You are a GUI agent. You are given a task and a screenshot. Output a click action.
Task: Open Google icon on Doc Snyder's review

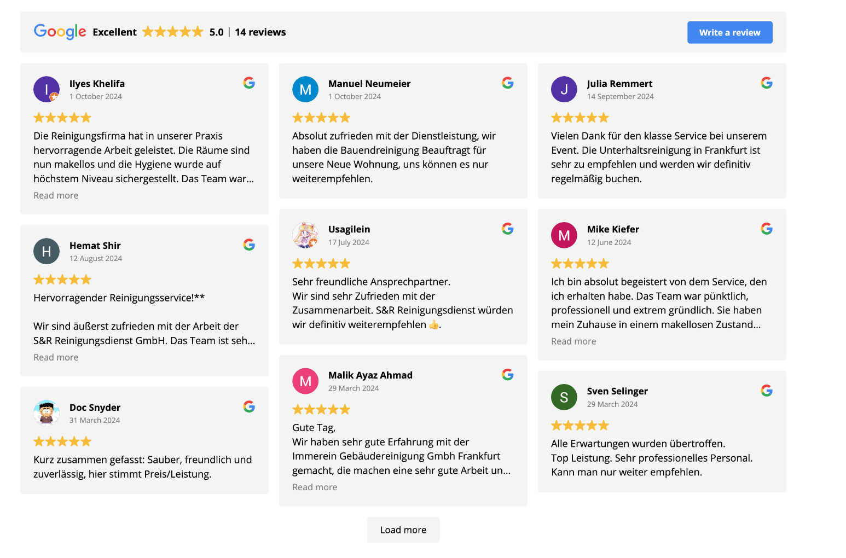(x=249, y=406)
